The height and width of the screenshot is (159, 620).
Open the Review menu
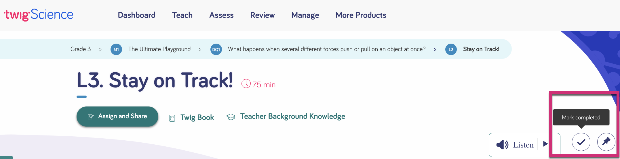[x=262, y=15]
